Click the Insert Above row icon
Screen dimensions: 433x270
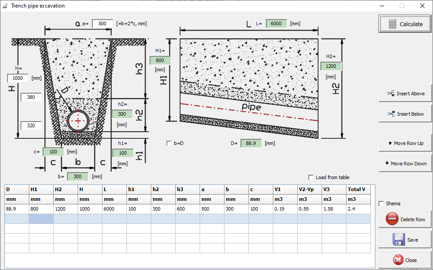point(391,94)
